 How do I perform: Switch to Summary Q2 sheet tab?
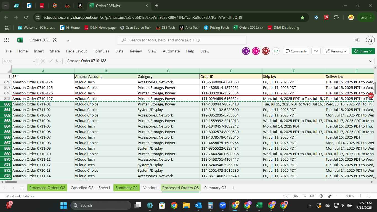pos(126,188)
